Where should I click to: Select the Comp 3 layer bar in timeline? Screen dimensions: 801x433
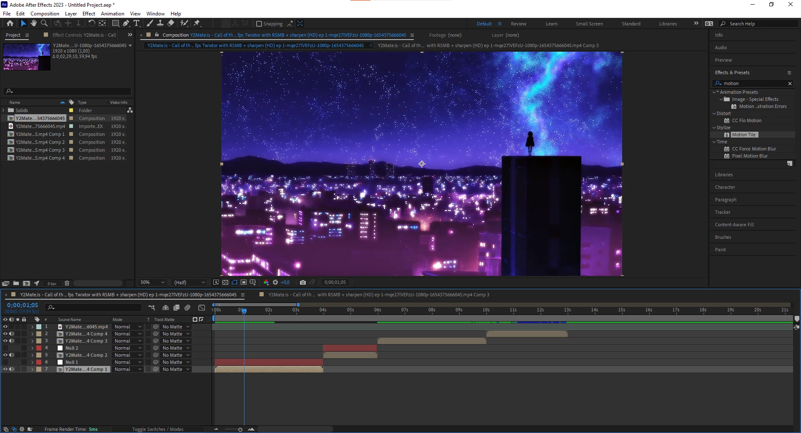point(432,341)
